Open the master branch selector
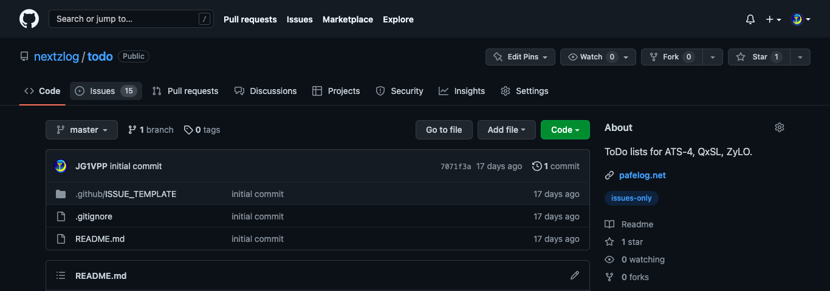Screen dimensions: 830x291 [81, 130]
